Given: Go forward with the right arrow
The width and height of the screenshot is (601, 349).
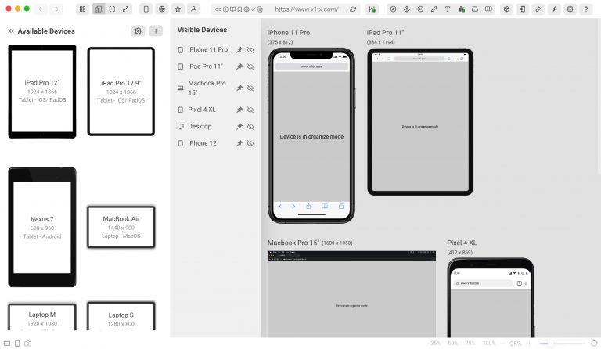Looking at the screenshot, I should (56, 9).
